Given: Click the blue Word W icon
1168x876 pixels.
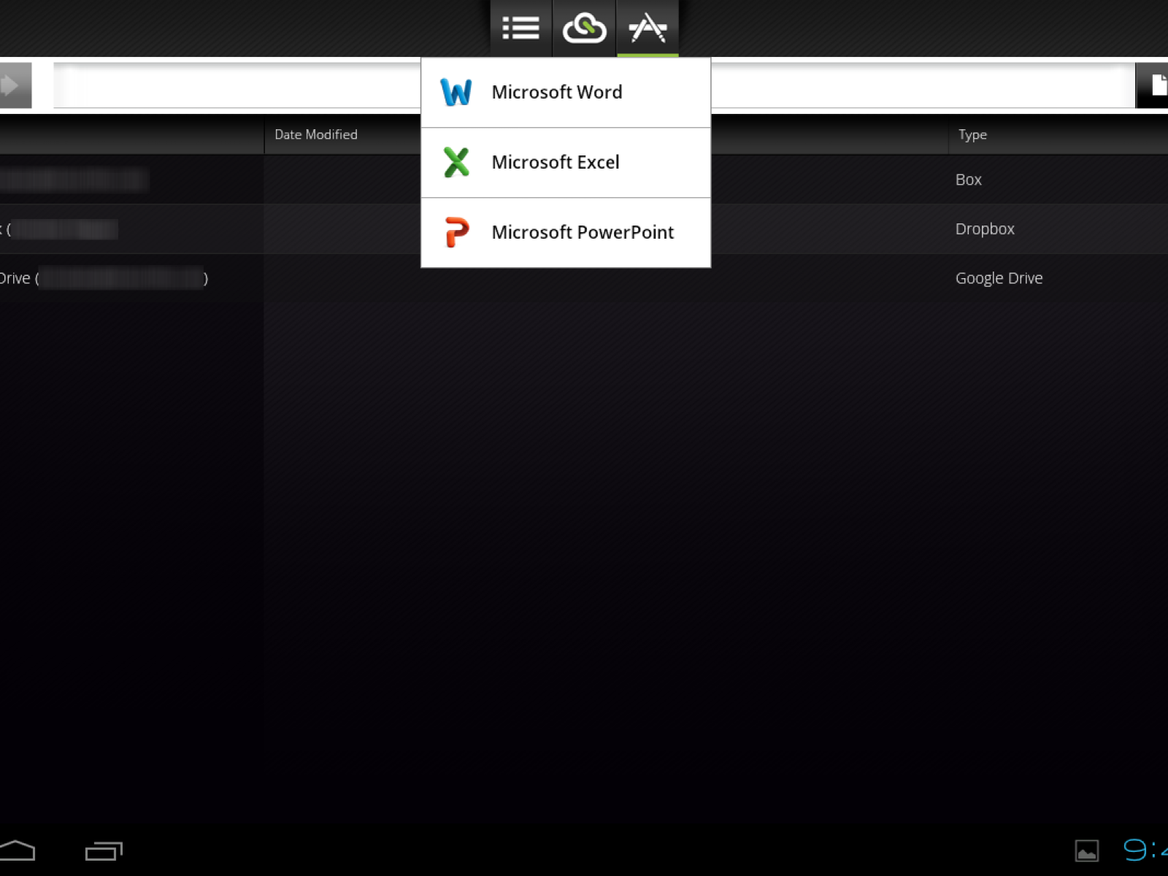Looking at the screenshot, I should [456, 93].
